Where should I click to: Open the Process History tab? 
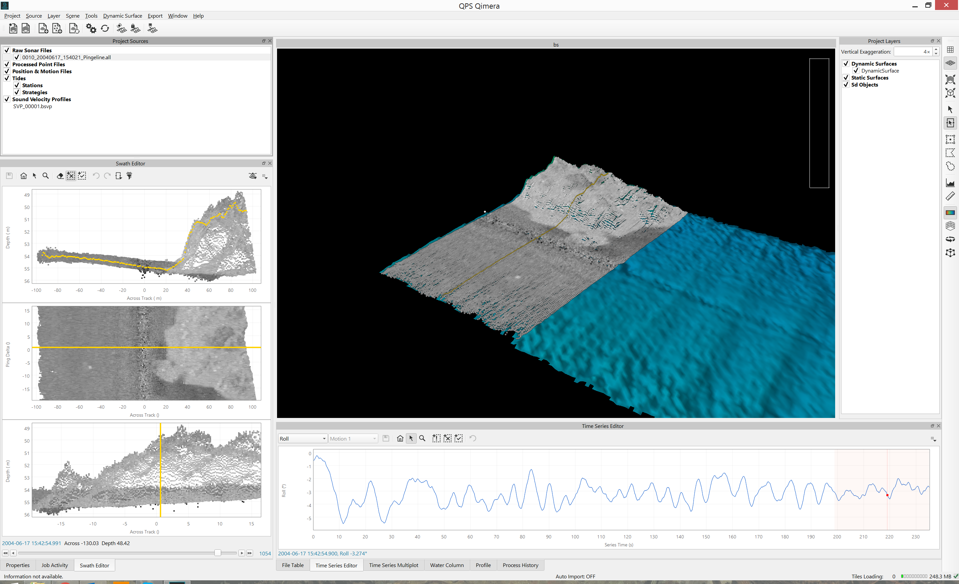(x=520, y=565)
